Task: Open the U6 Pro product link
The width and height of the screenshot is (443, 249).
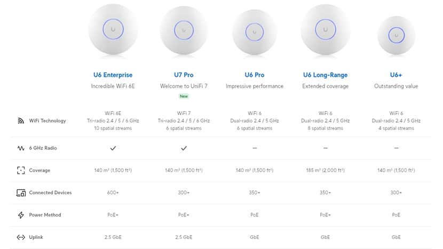Action: [x=255, y=75]
